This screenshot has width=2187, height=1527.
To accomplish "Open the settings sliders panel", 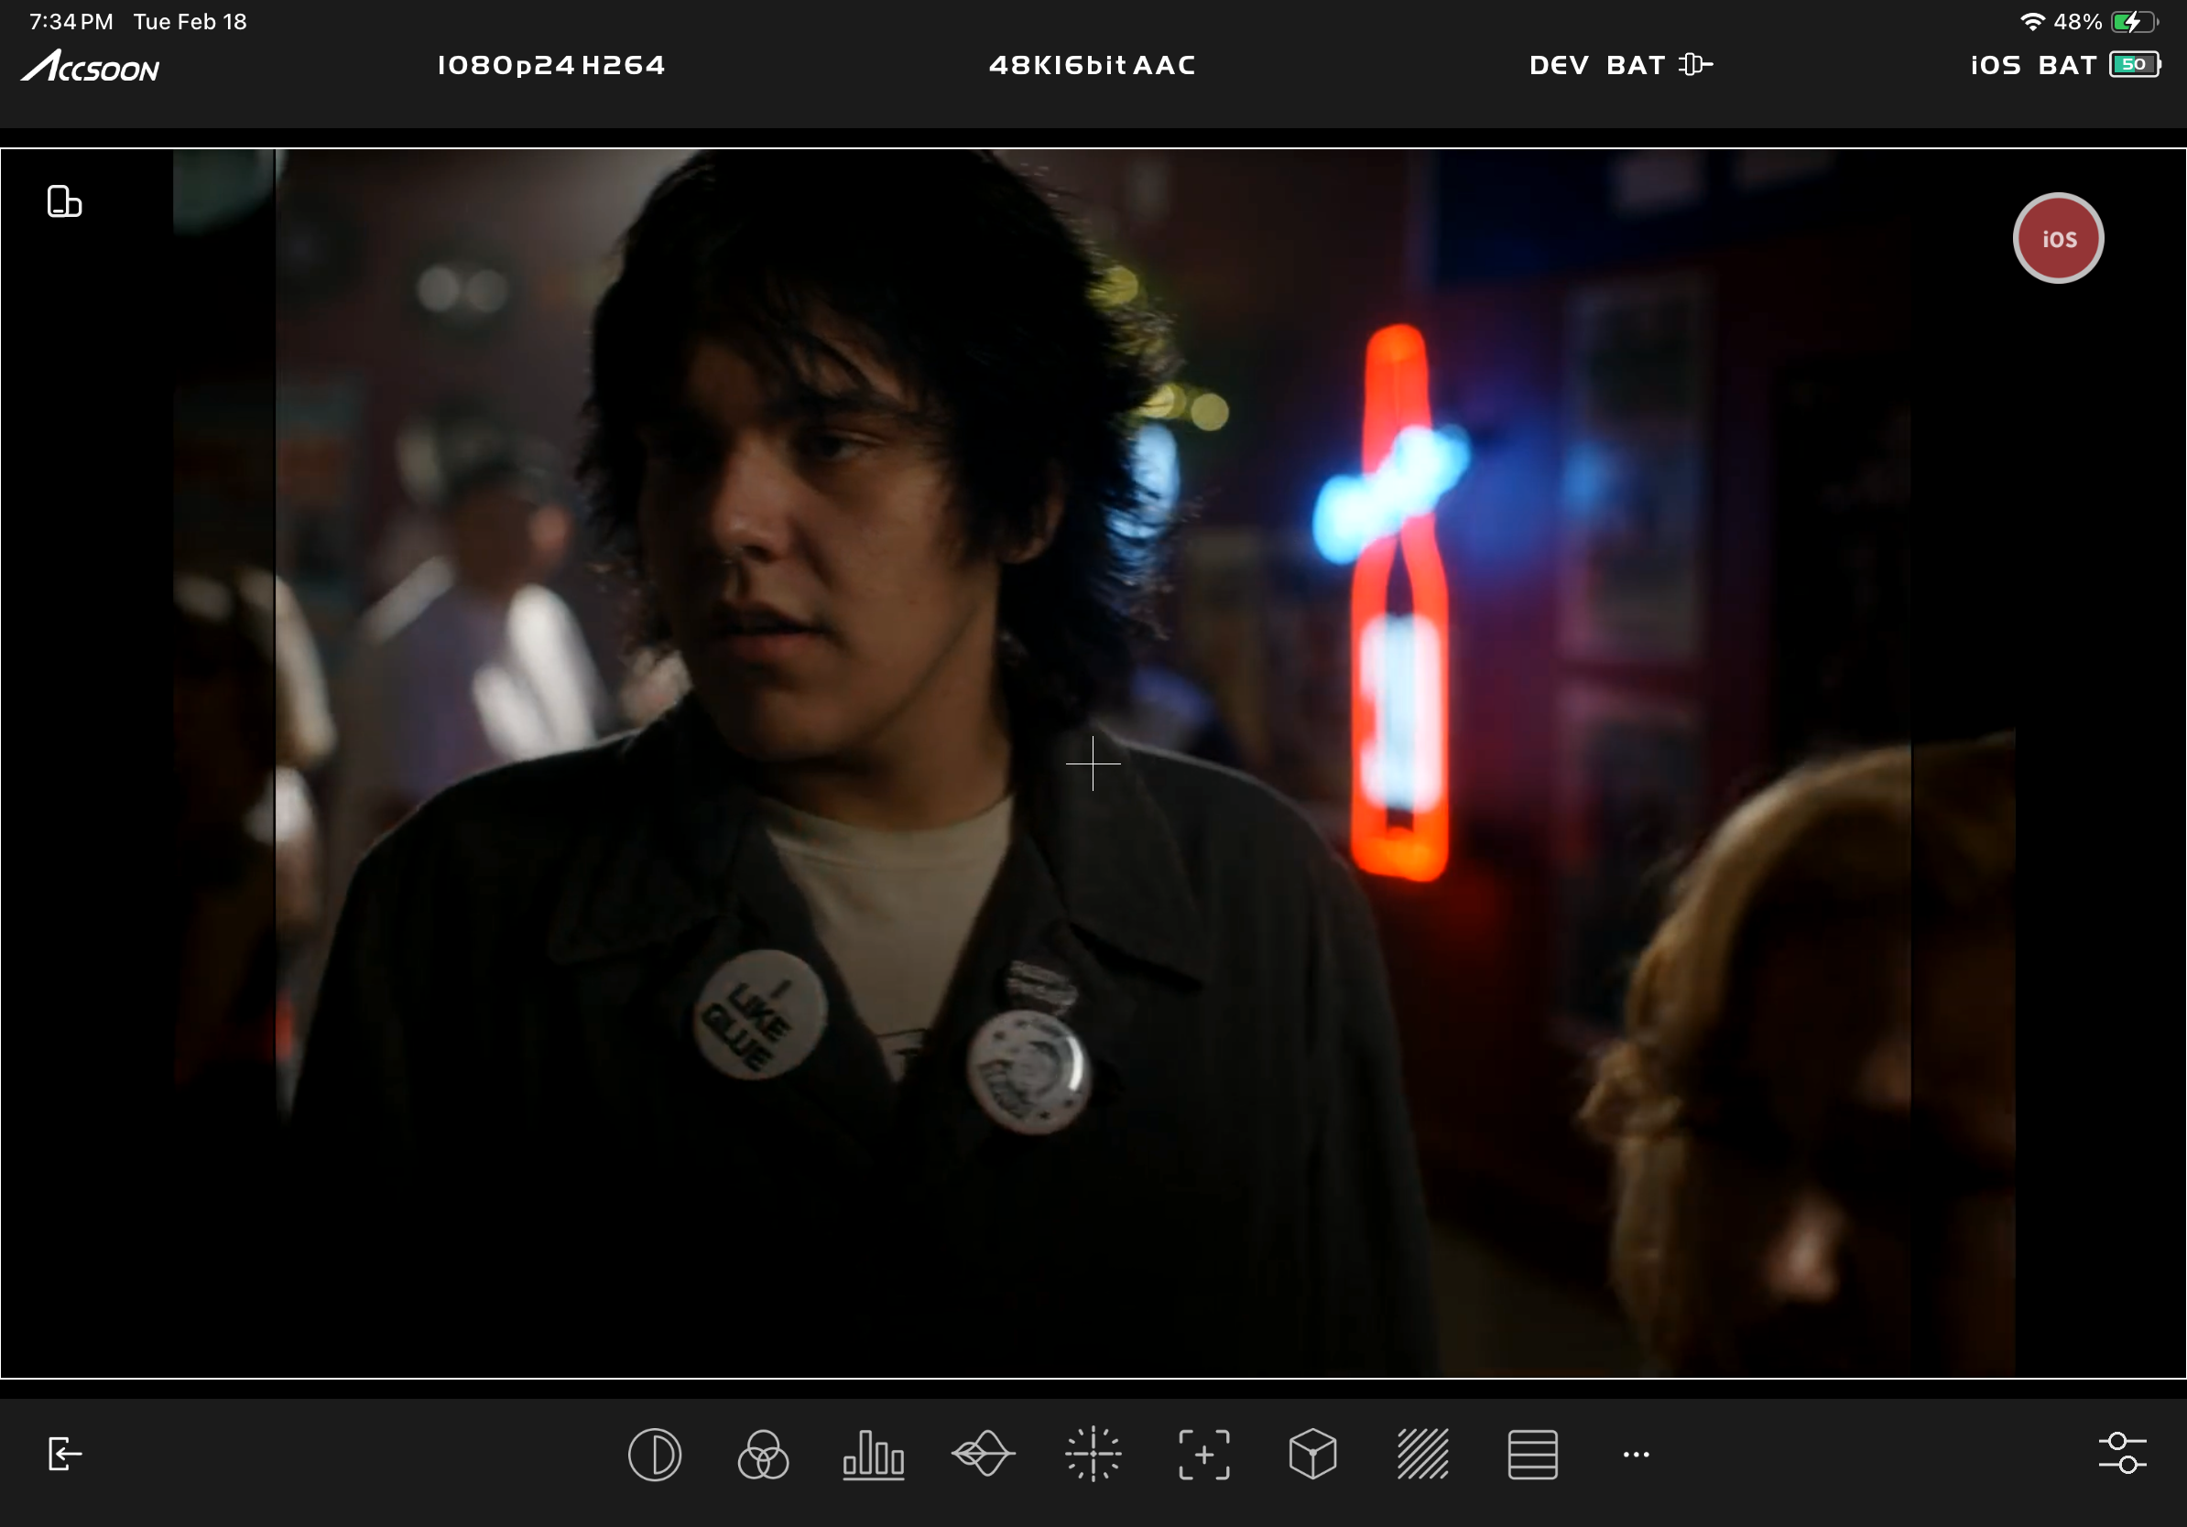I will tap(2122, 1454).
